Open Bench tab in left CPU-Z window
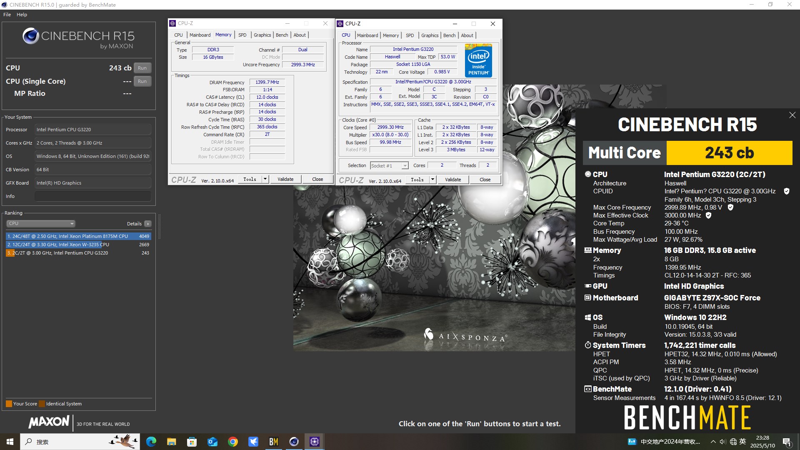This screenshot has height=450, width=800. point(282,35)
